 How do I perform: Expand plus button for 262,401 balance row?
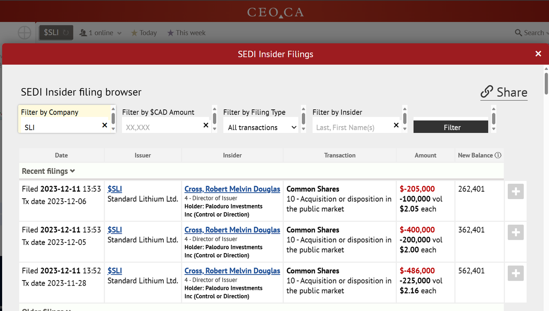pyautogui.click(x=516, y=191)
